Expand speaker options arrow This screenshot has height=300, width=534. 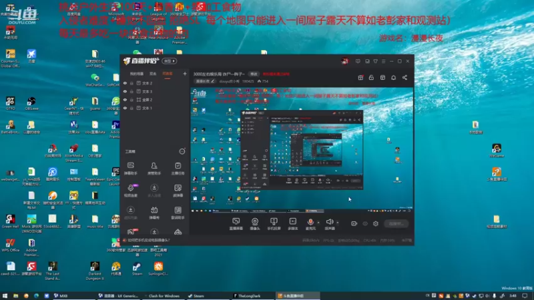pyautogui.click(x=338, y=223)
